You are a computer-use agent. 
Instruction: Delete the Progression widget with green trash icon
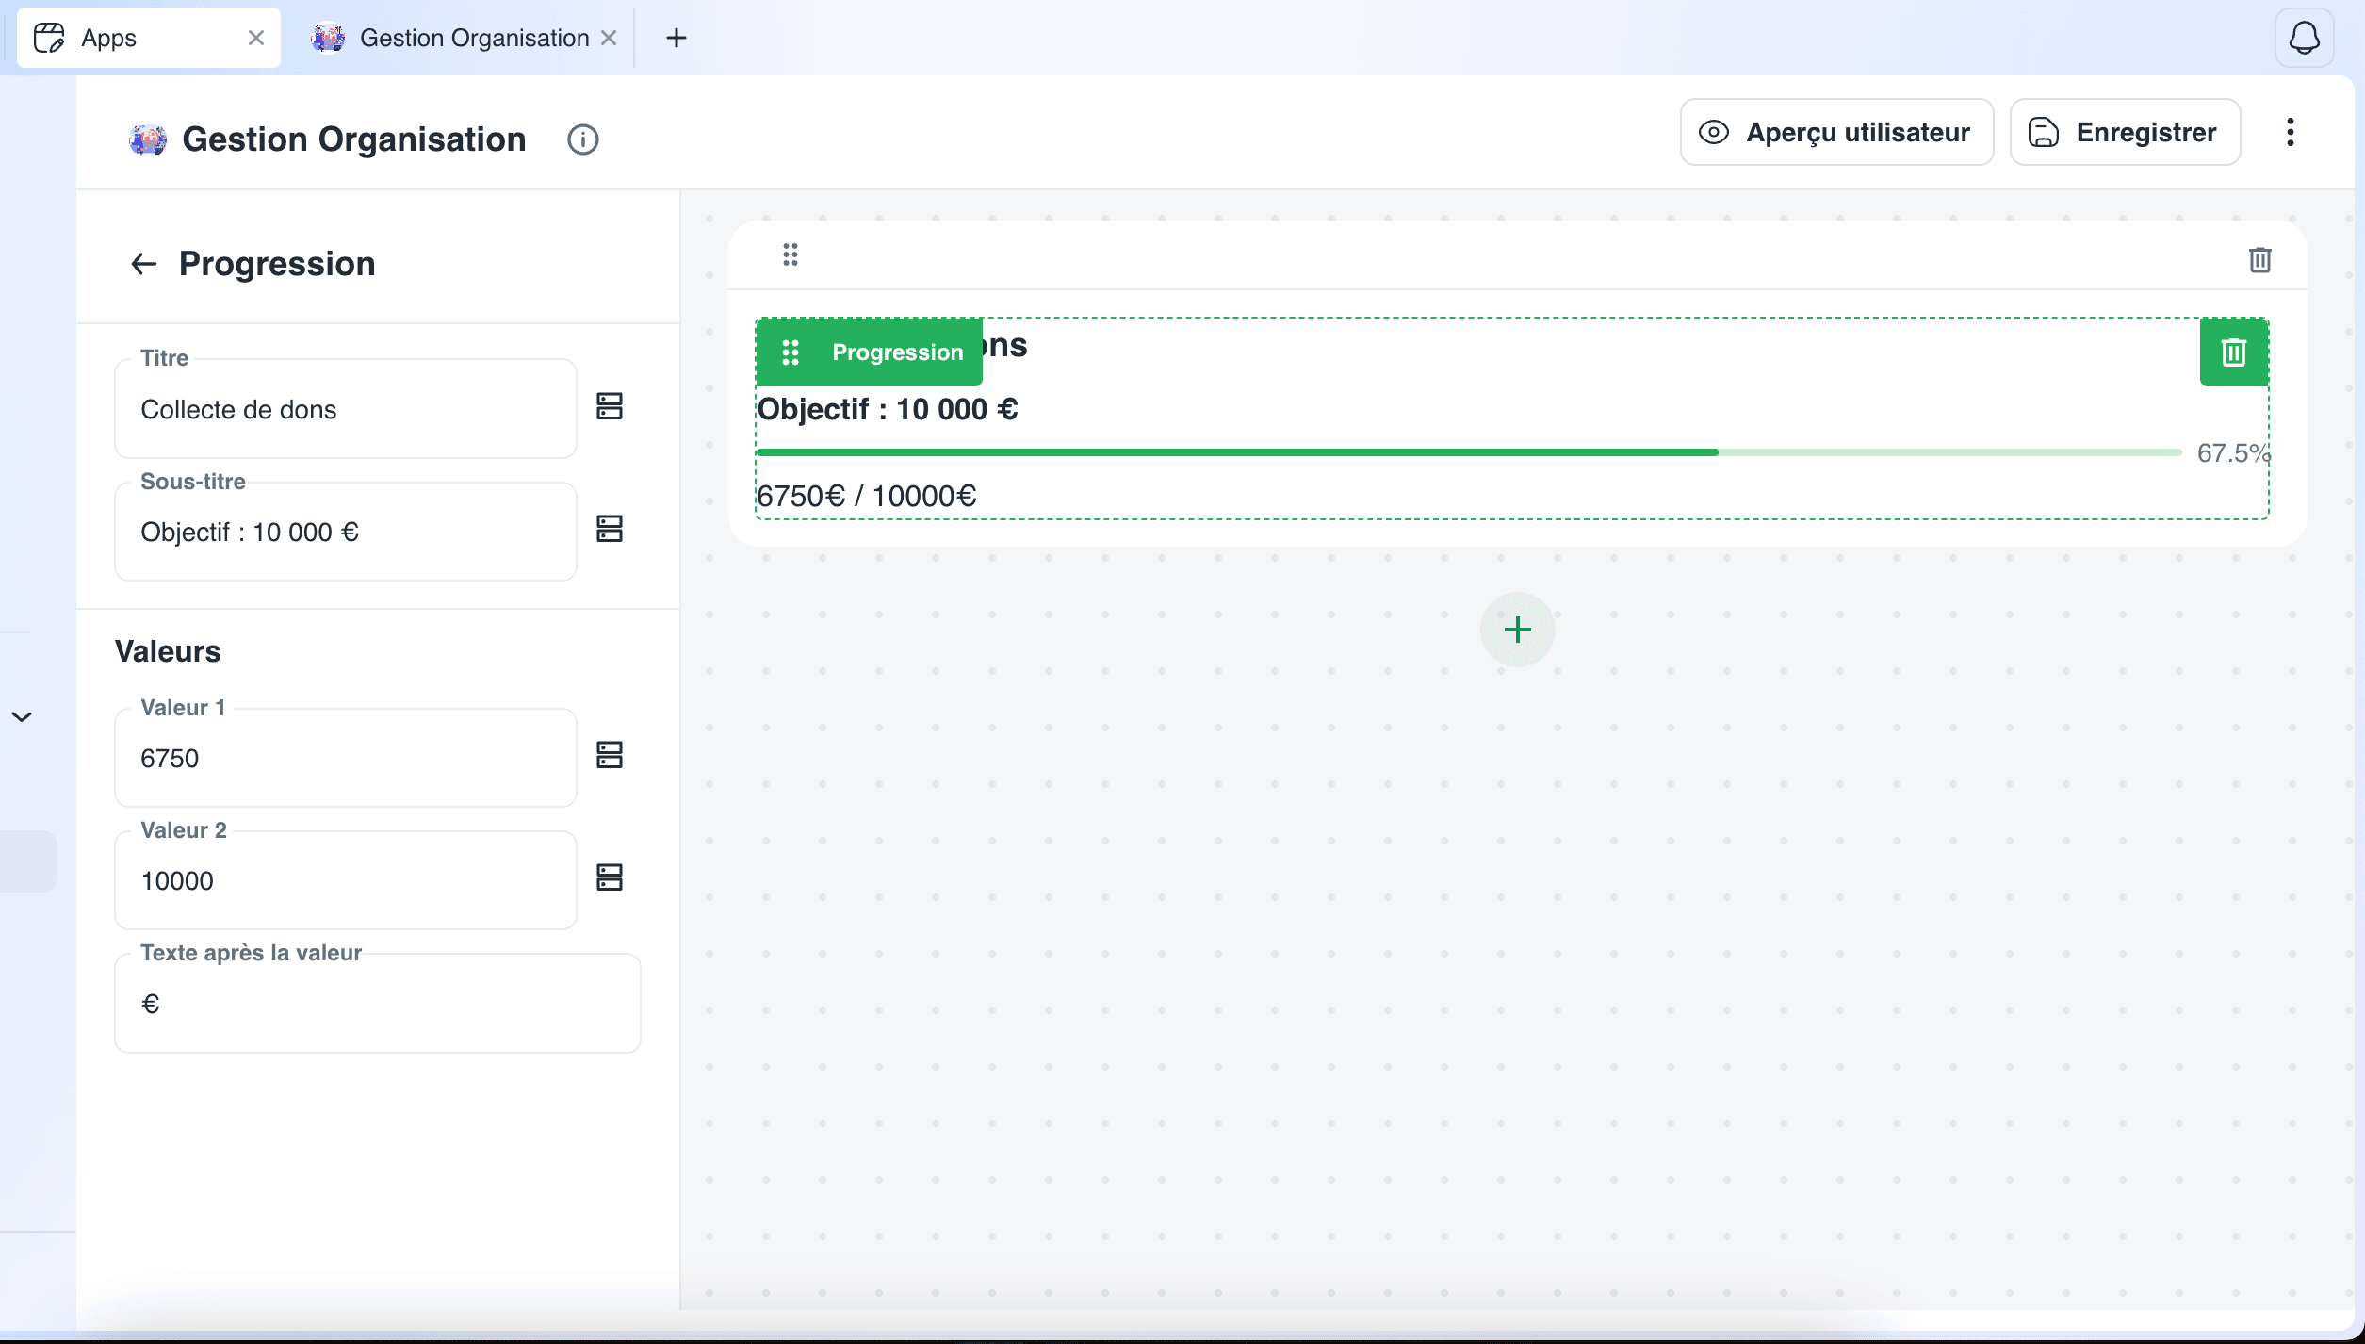coord(2234,352)
